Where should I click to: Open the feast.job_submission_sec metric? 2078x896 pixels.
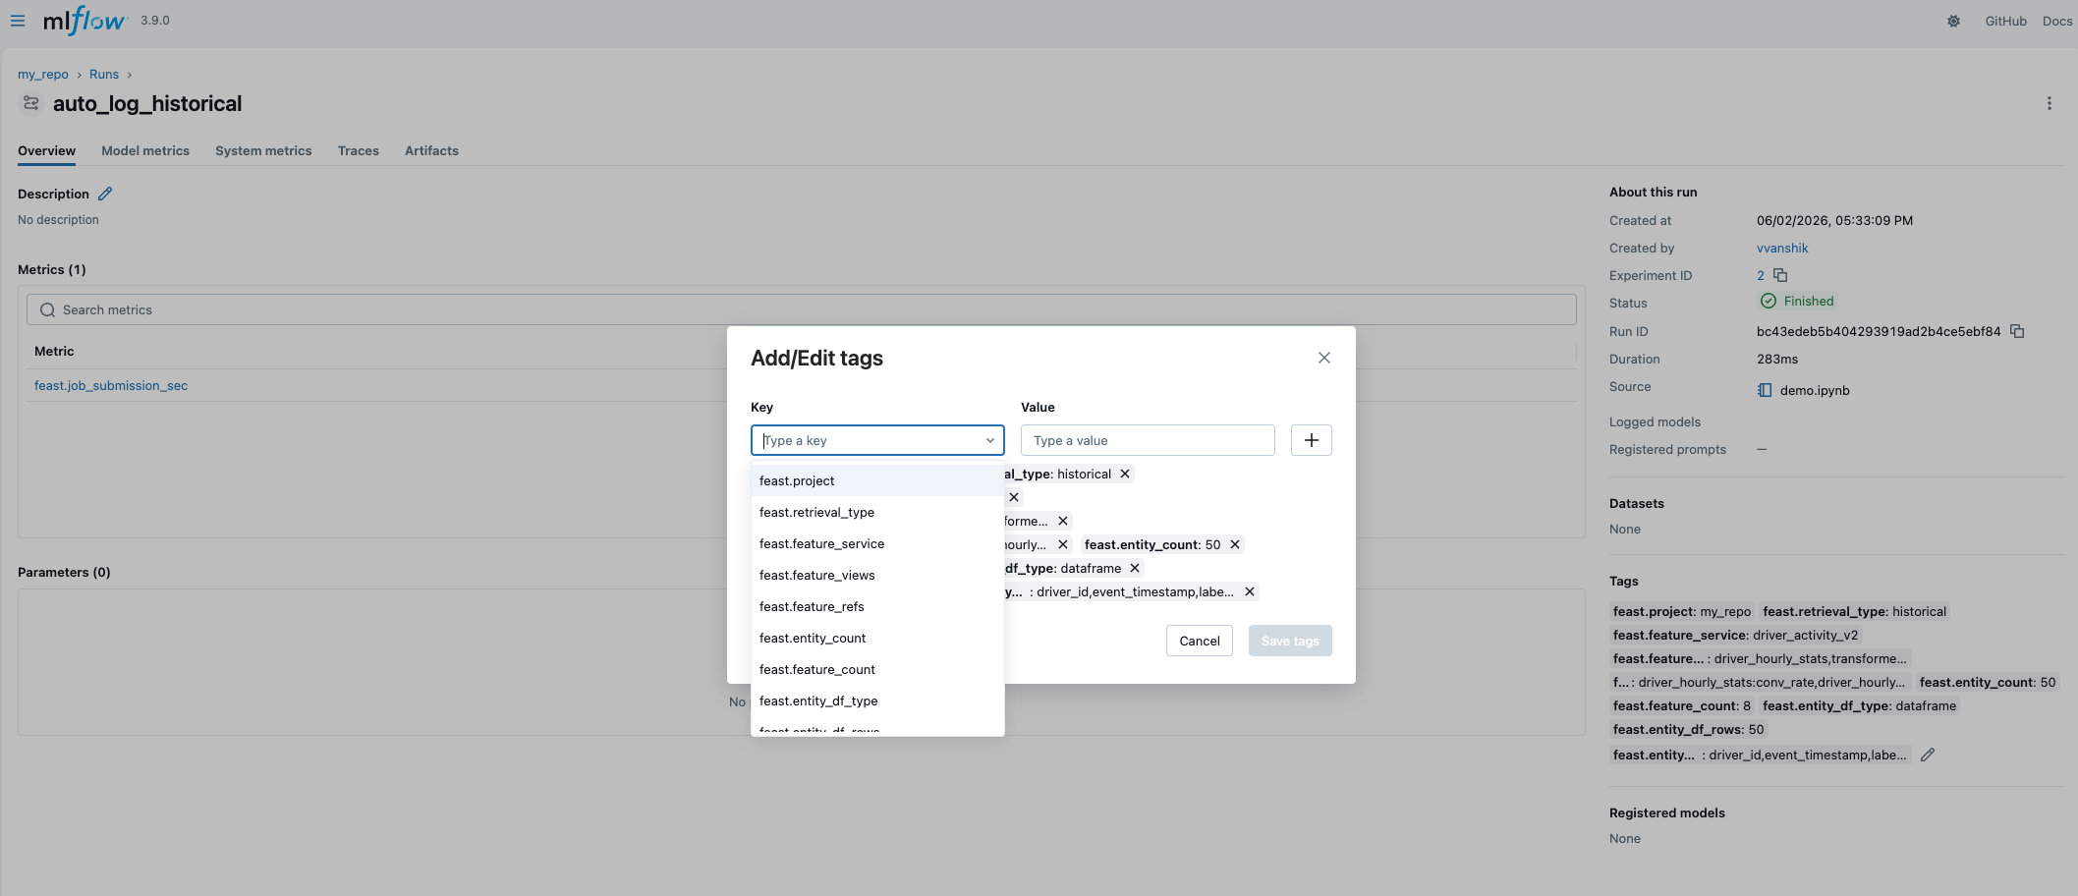pyautogui.click(x=111, y=386)
